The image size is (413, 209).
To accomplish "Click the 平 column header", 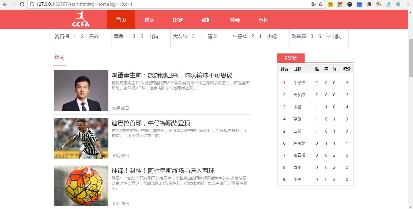I will click(x=326, y=69).
